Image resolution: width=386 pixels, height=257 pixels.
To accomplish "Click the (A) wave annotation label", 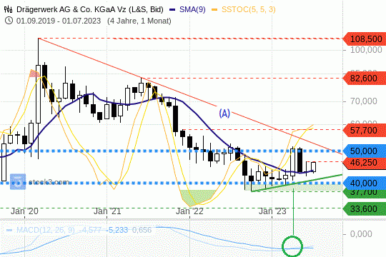I will [224, 114].
